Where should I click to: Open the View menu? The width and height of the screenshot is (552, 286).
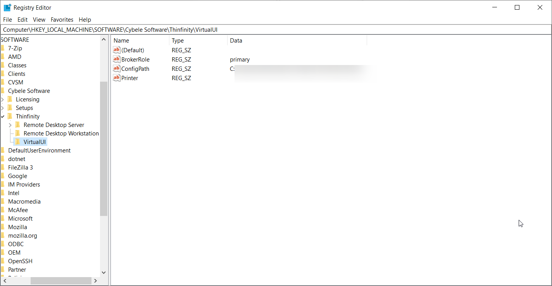click(x=39, y=19)
